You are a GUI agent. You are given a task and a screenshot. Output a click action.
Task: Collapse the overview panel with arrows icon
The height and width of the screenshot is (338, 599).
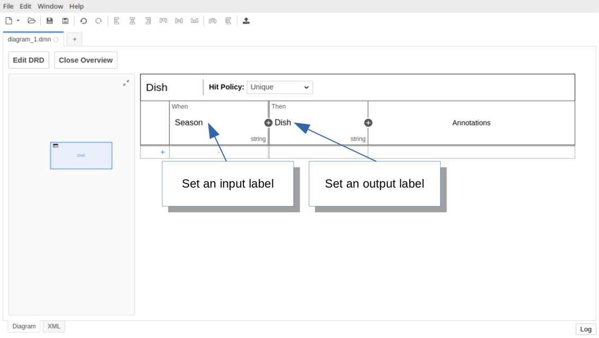coord(126,83)
